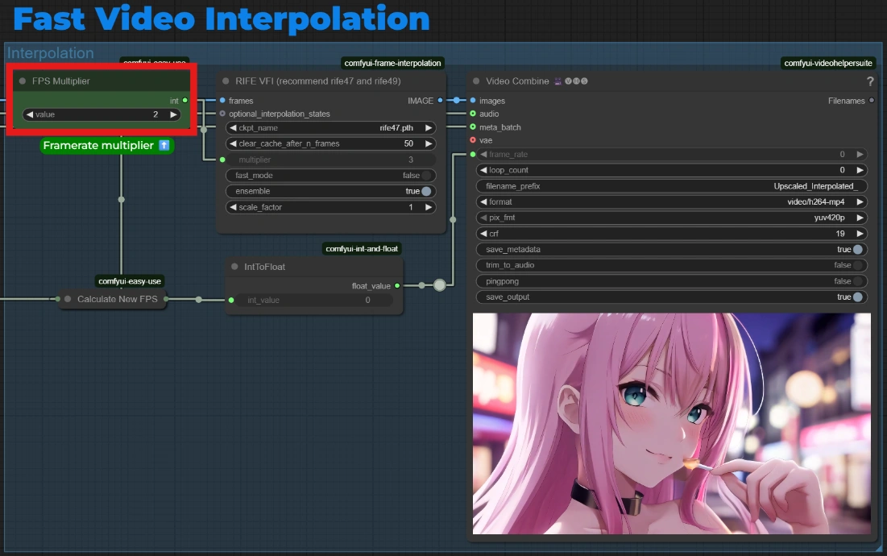Click the images input port on Video Combine
Screen dimensions: 887x556
(x=473, y=101)
